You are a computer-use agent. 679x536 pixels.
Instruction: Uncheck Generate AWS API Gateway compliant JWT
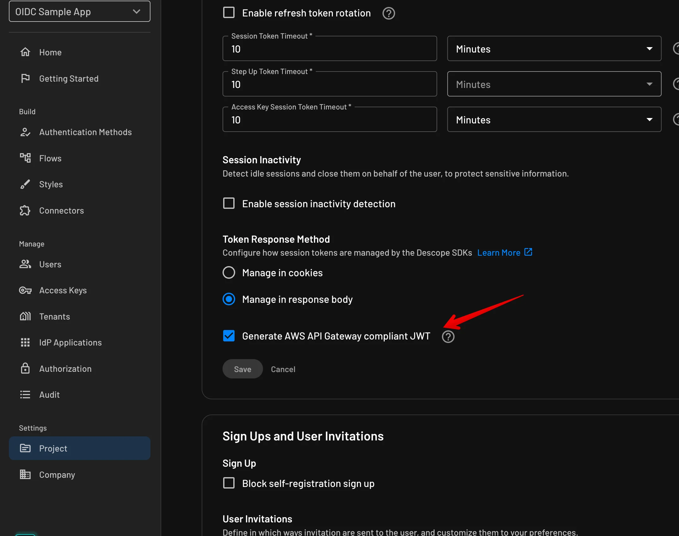tap(229, 336)
